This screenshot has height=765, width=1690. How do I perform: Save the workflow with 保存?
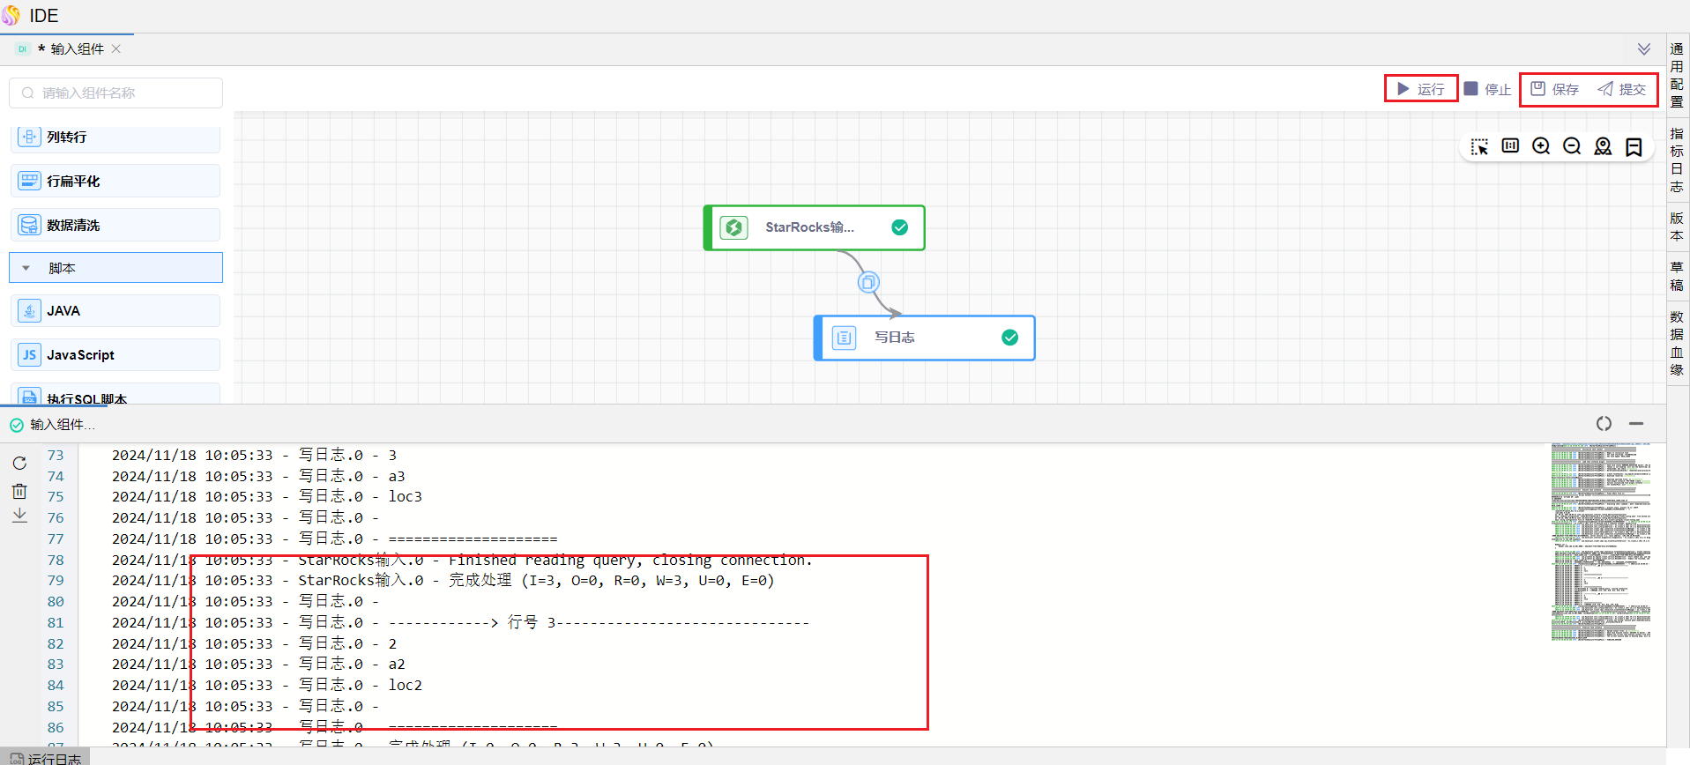pyautogui.click(x=1555, y=89)
